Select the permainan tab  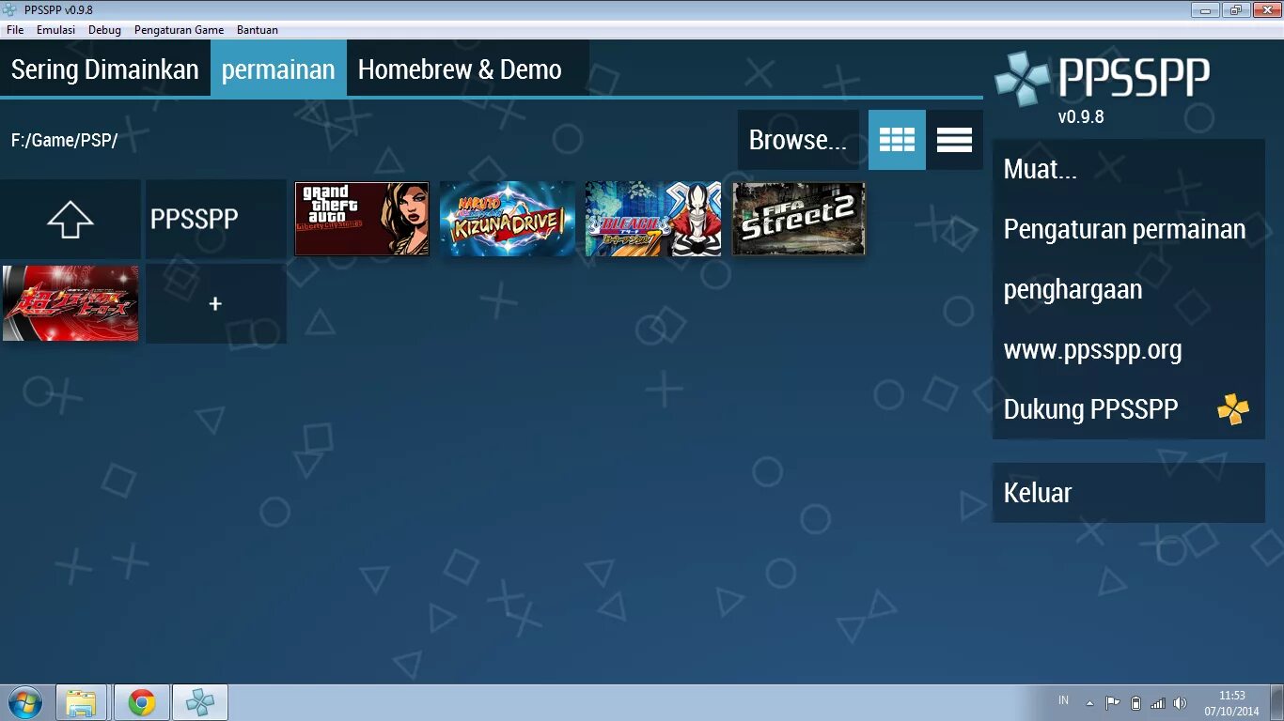click(x=278, y=69)
